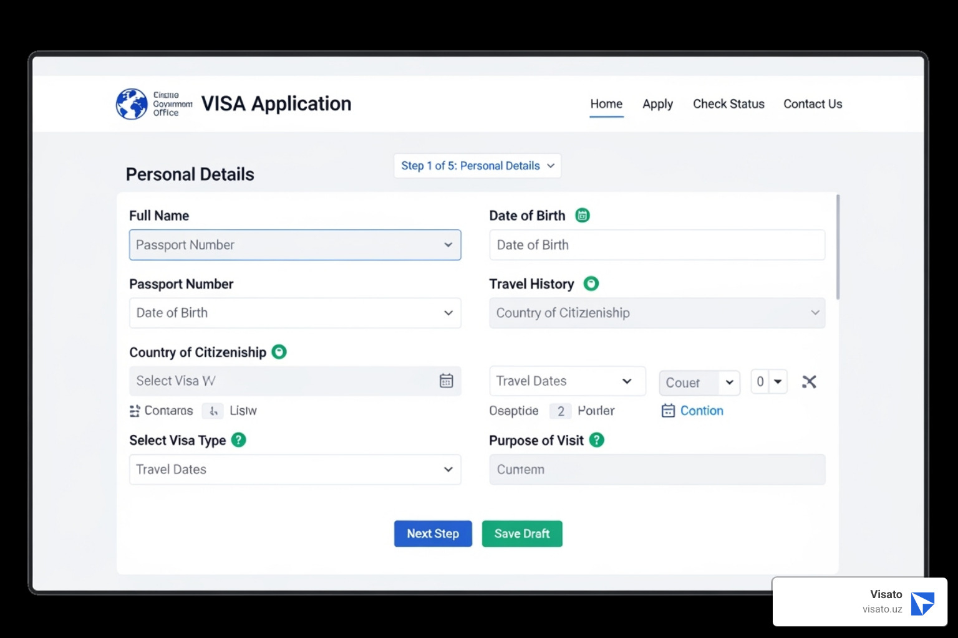This screenshot has height=638, width=958.
Task: Click into the Date of Birth input field
Action: pos(657,245)
